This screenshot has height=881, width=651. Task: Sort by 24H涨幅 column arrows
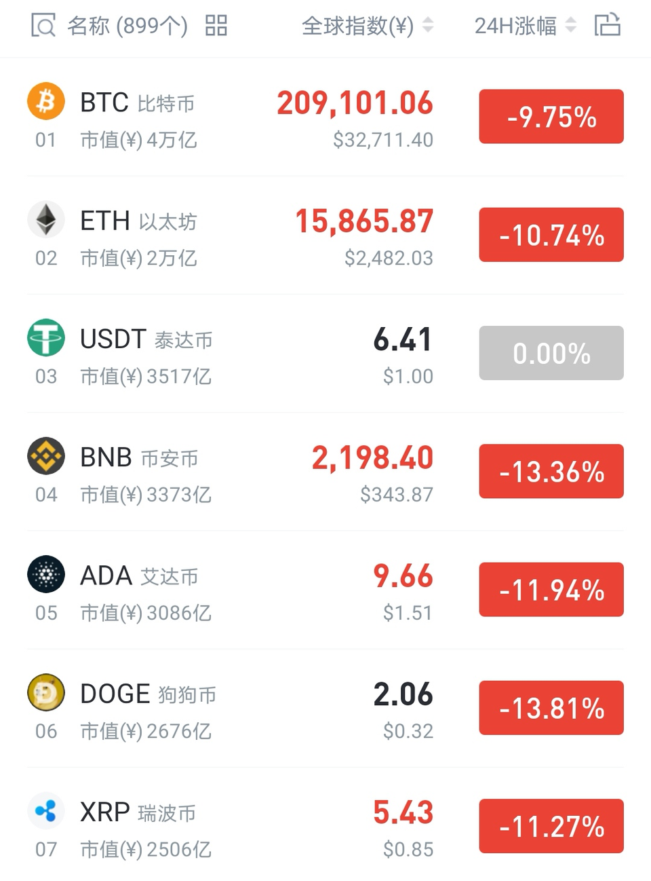point(571,26)
